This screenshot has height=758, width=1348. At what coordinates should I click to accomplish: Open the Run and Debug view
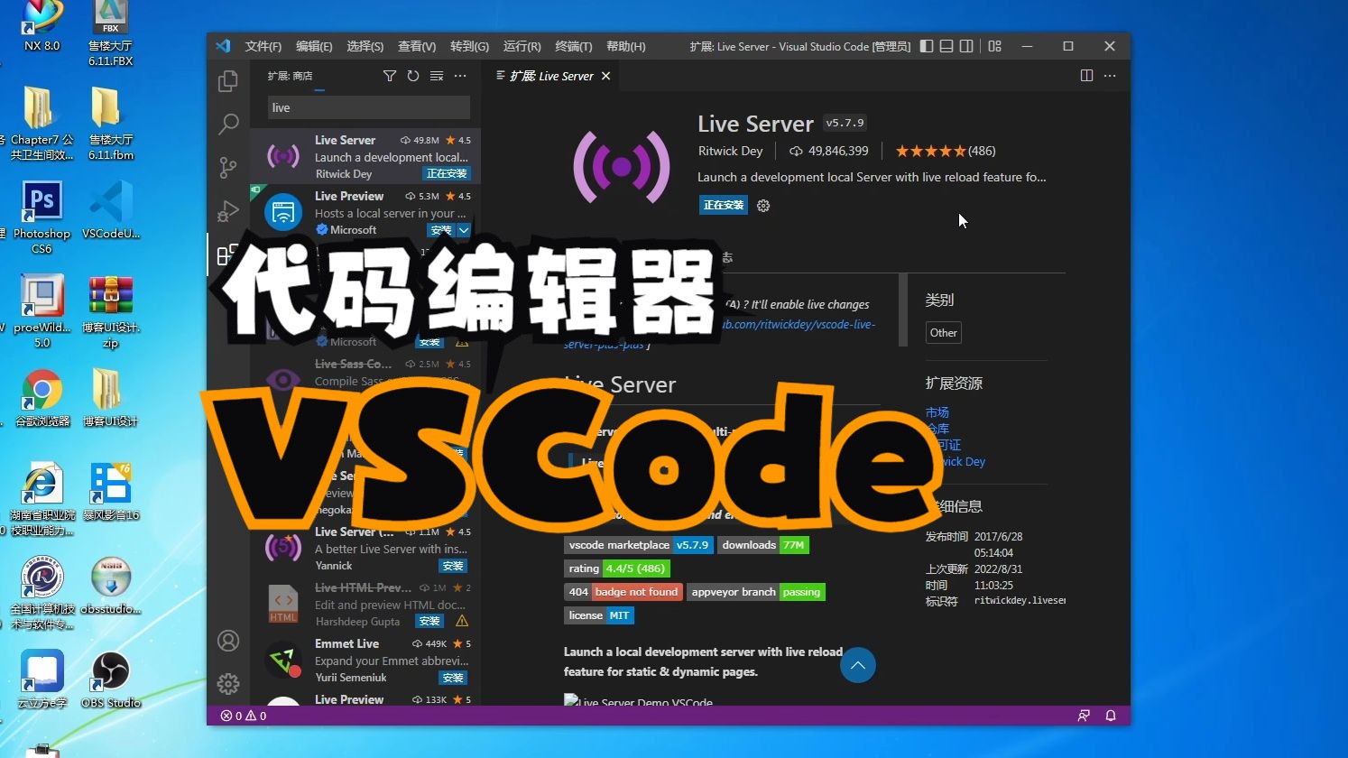(228, 211)
